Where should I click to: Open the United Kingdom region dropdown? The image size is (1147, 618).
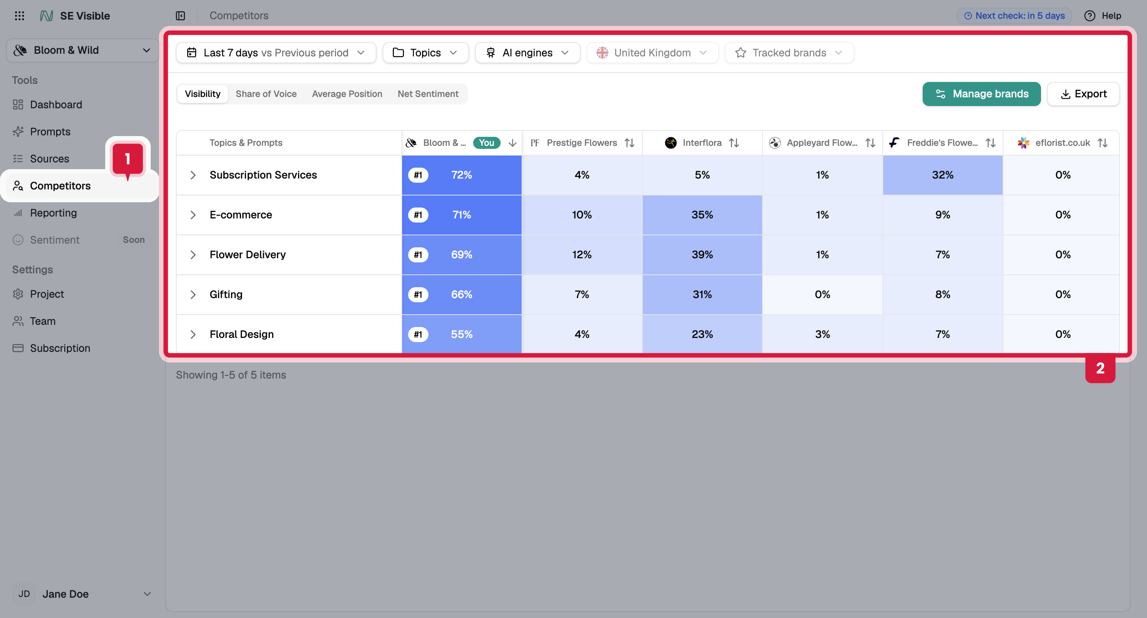click(652, 53)
